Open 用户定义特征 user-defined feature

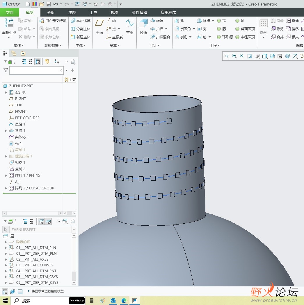[x=53, y=21]
